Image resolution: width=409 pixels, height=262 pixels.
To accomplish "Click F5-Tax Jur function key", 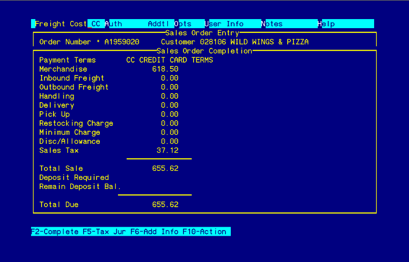I will point(104,231).
